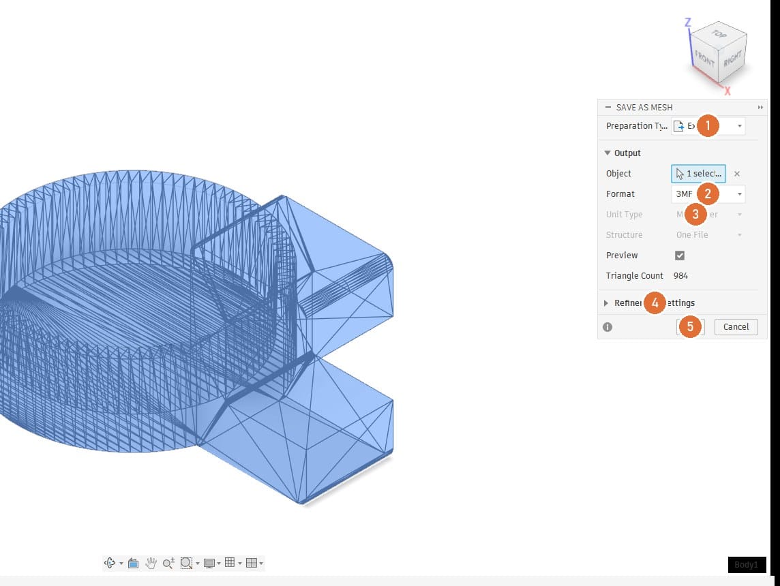Expand Viewports dropdown arrow
Viewport: 780px width, 586px height.
coord(261,563)
